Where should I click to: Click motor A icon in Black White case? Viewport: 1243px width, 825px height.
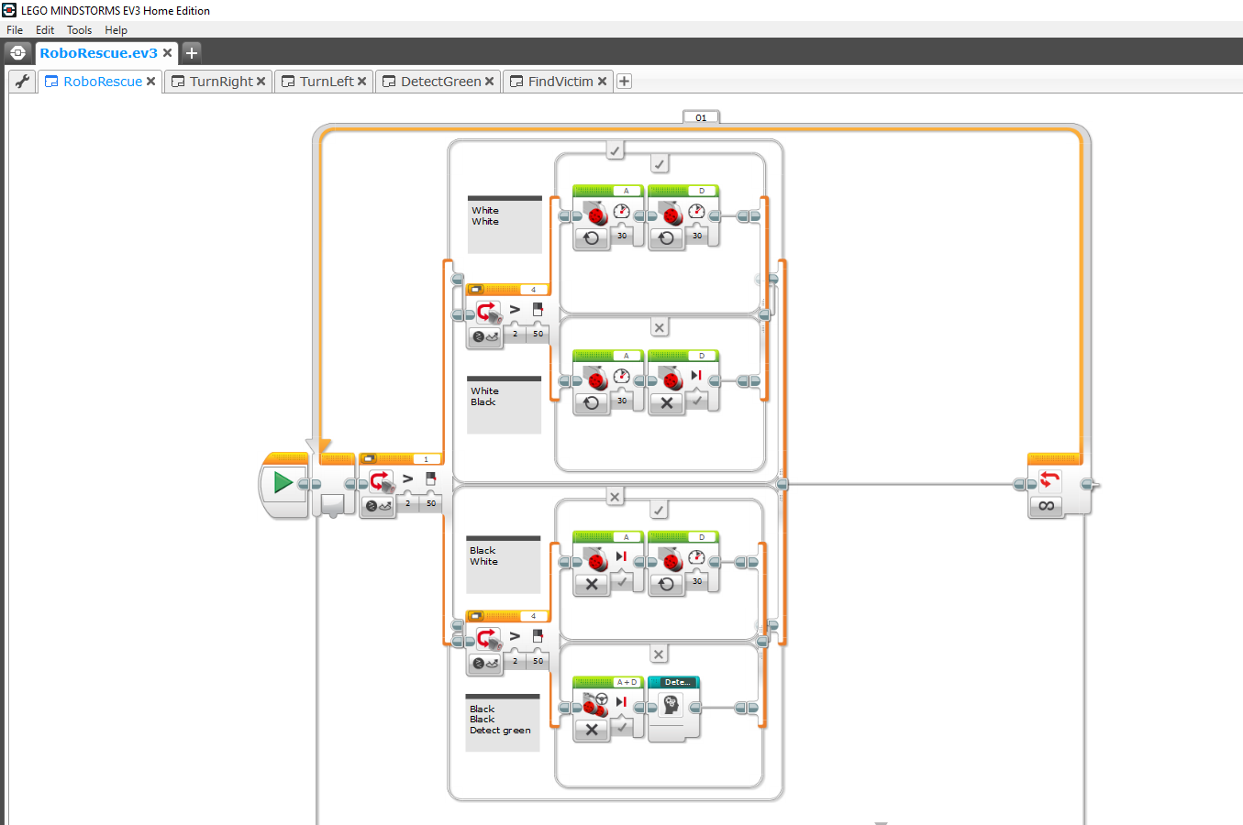596,560
